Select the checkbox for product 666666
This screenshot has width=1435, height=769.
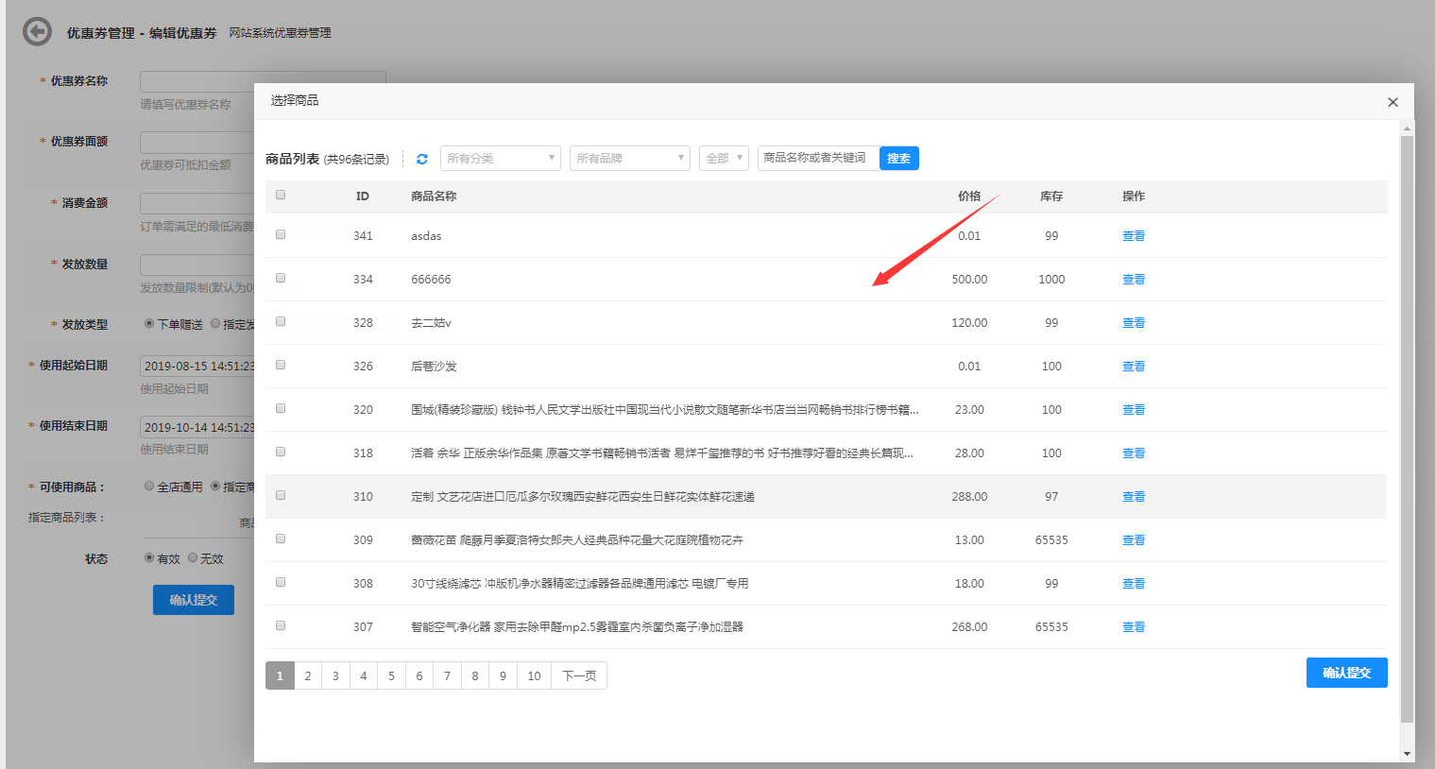pyautogui.click(x=281, y=279)
